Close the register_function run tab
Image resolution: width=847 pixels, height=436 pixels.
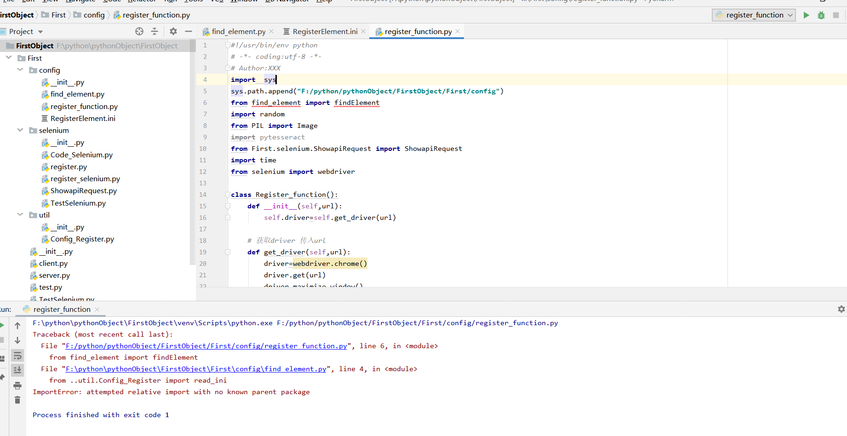97,310
